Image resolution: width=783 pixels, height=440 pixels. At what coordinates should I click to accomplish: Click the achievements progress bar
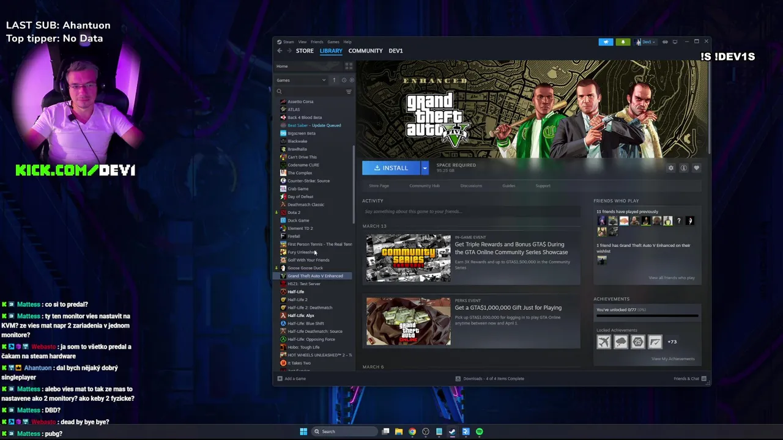(x=647, y=316)
